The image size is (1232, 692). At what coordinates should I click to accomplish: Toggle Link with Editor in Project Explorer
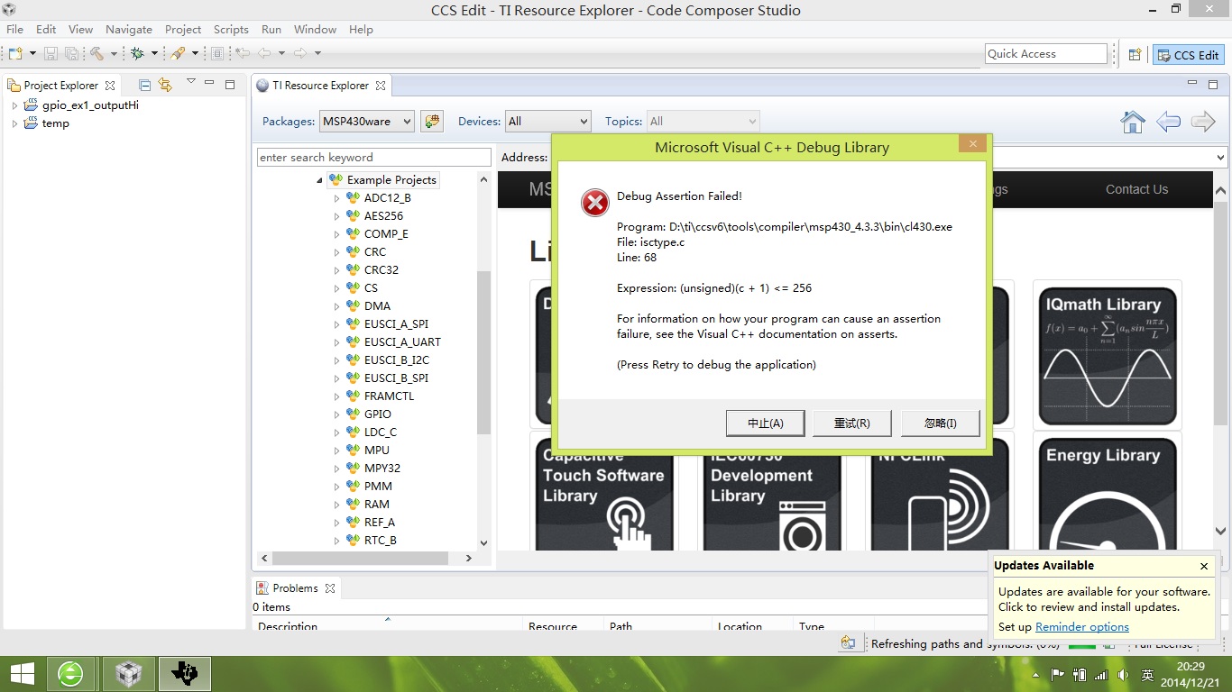point(165,85)
